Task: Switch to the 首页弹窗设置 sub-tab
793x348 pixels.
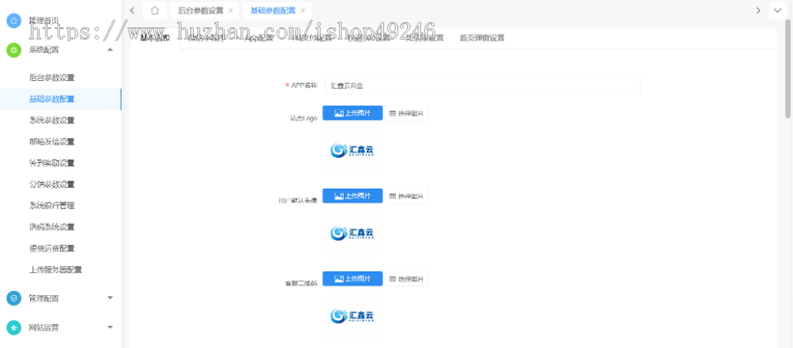Action: coord(481,38)
